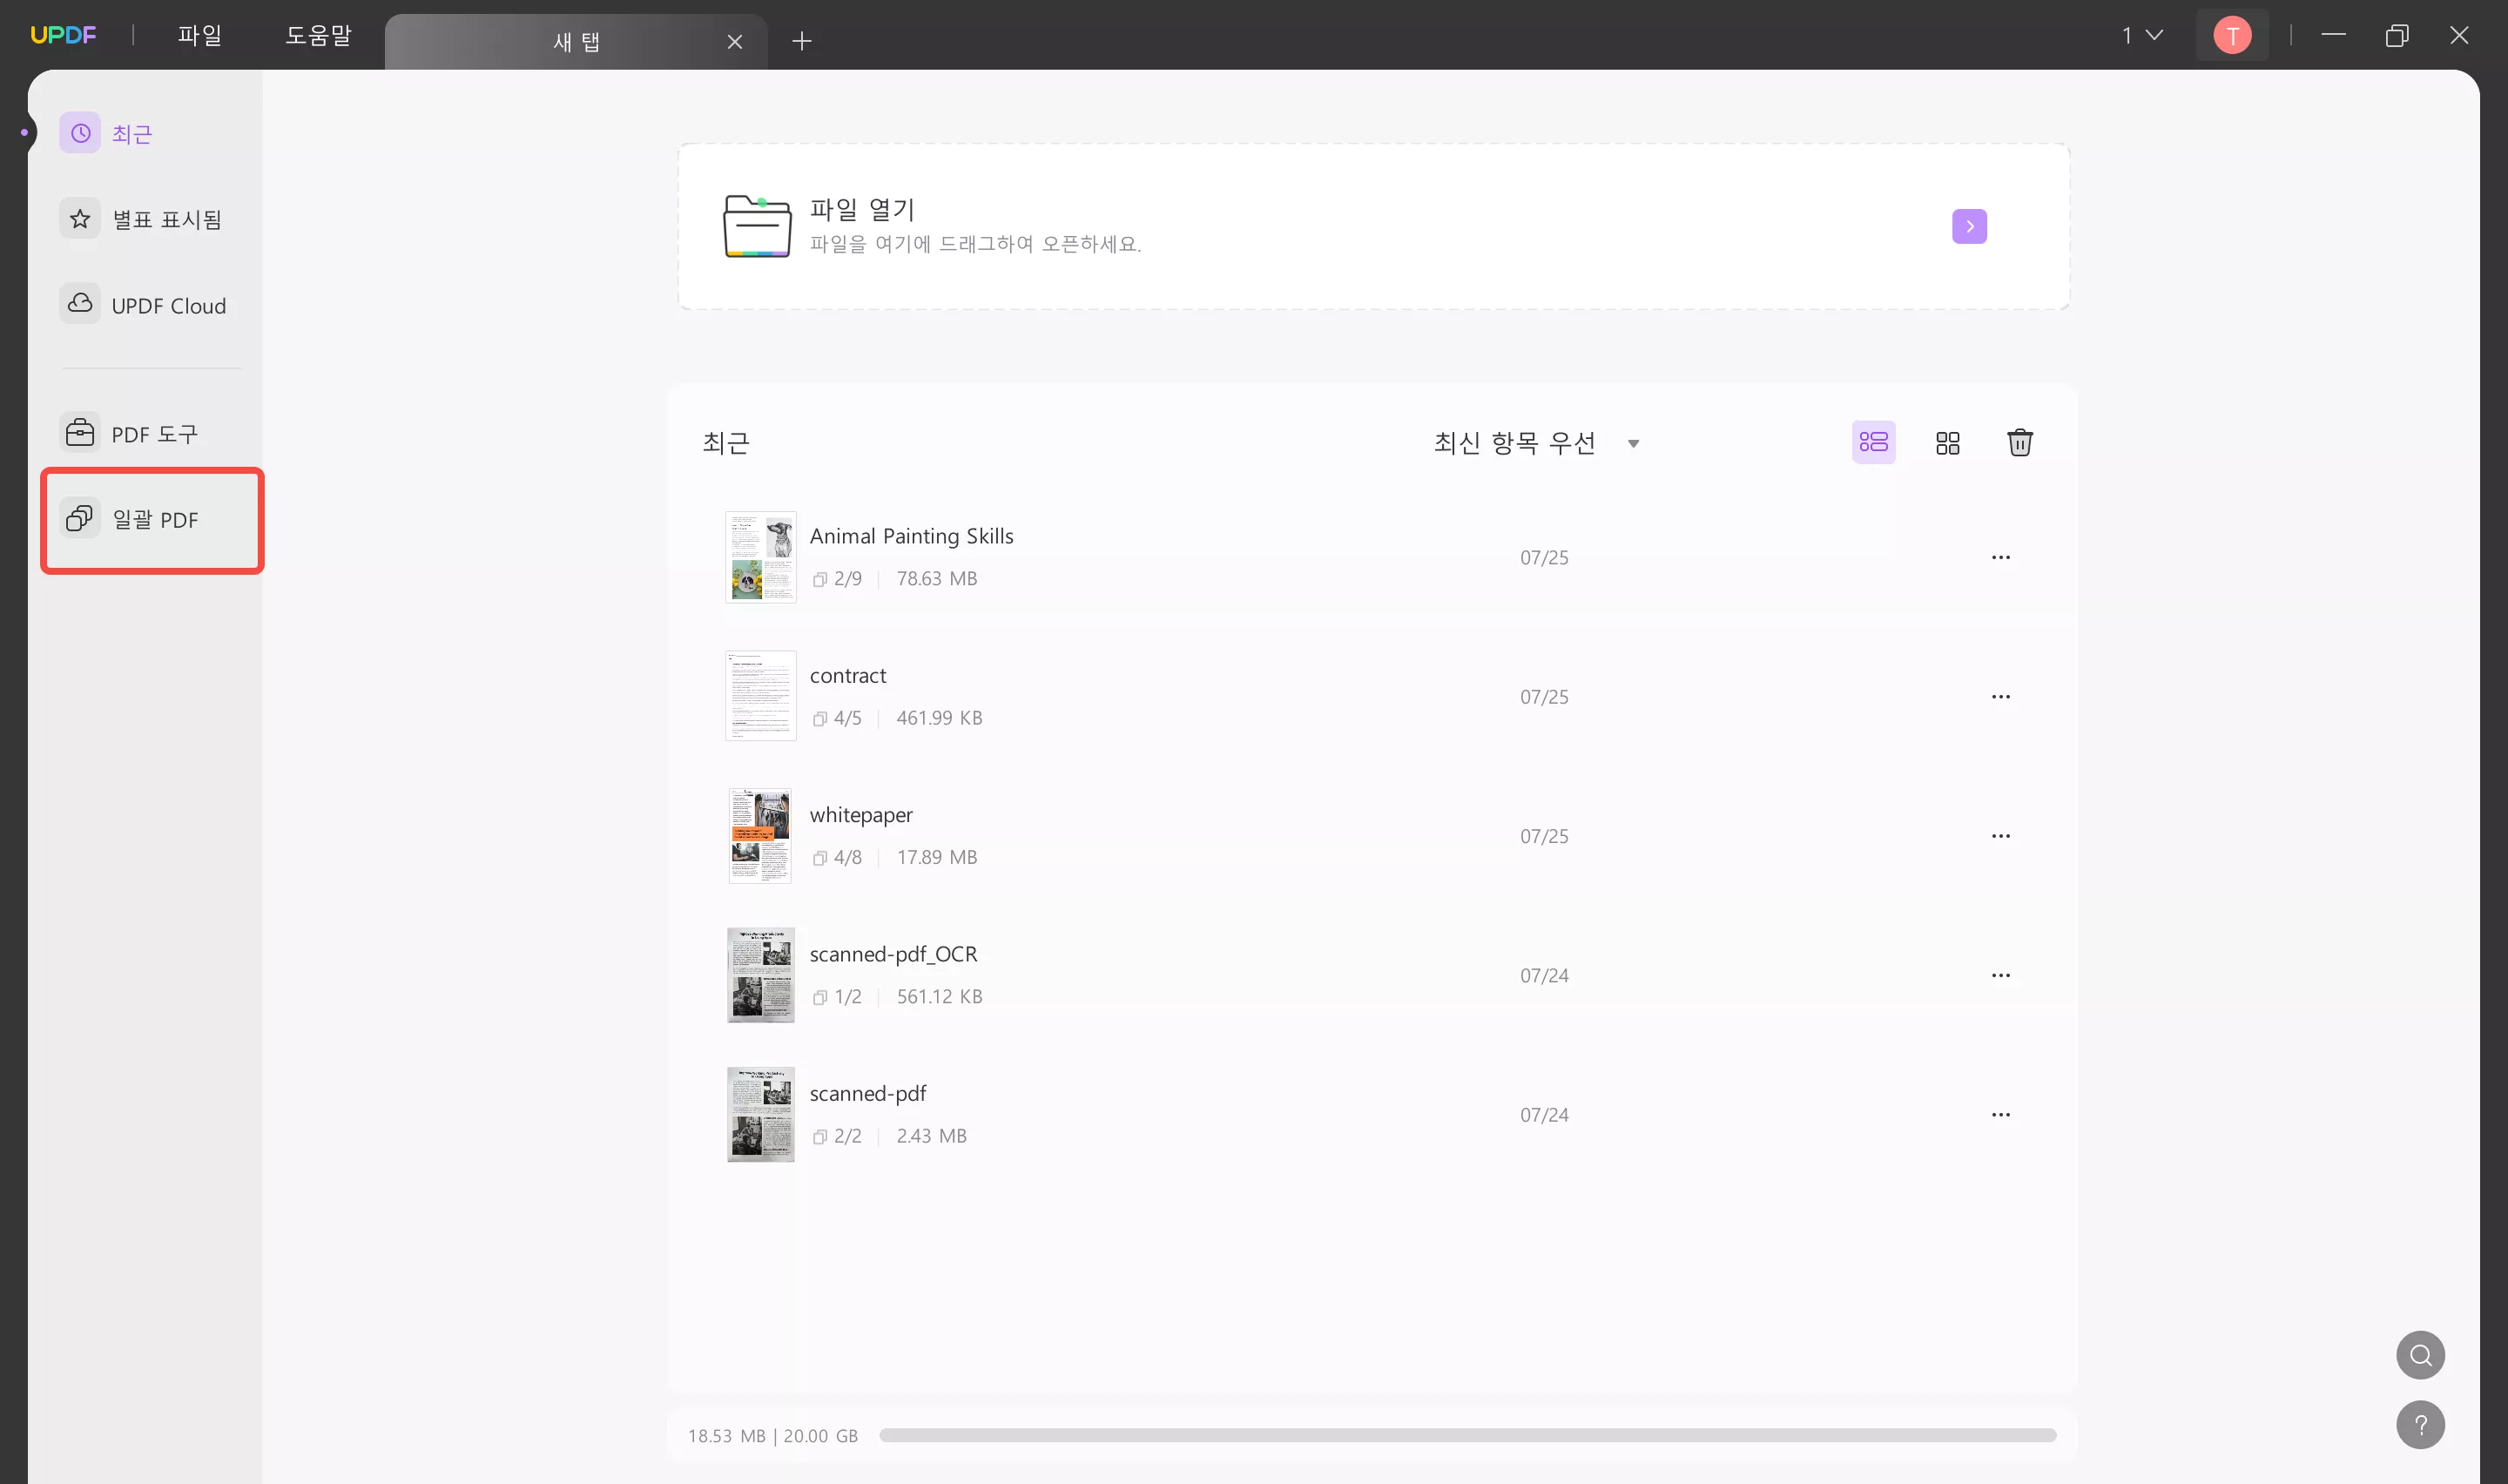Click the 07/24 date of scanned-pdf_OCR
Screen dimensions: 2508x1484
tap(1543, 975)
